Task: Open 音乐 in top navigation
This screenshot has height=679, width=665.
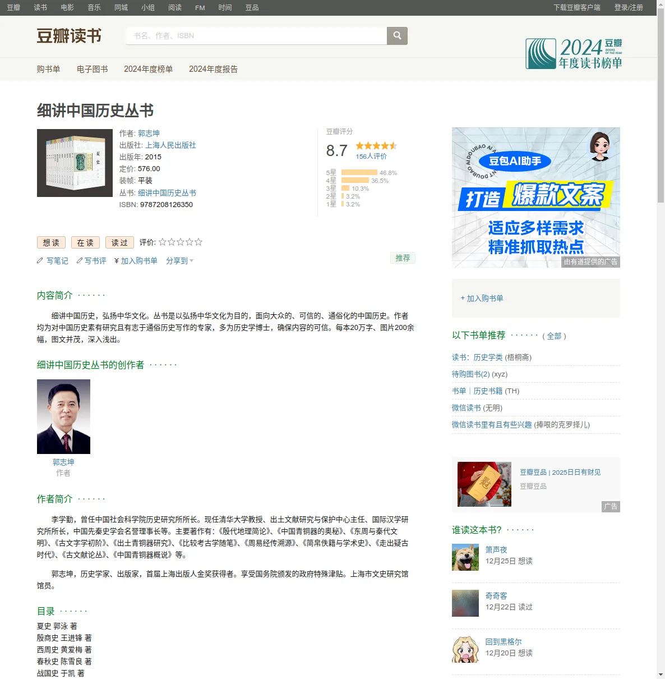Action: [x=94, y=7]
